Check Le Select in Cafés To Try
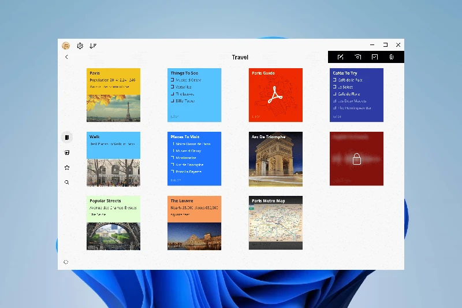Image resolution: width=462 pixels, height=308 pixels. [335, 87]
